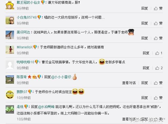Click mention link @水泊啊峰
This screenshot has width=168, height=124.
47,107
